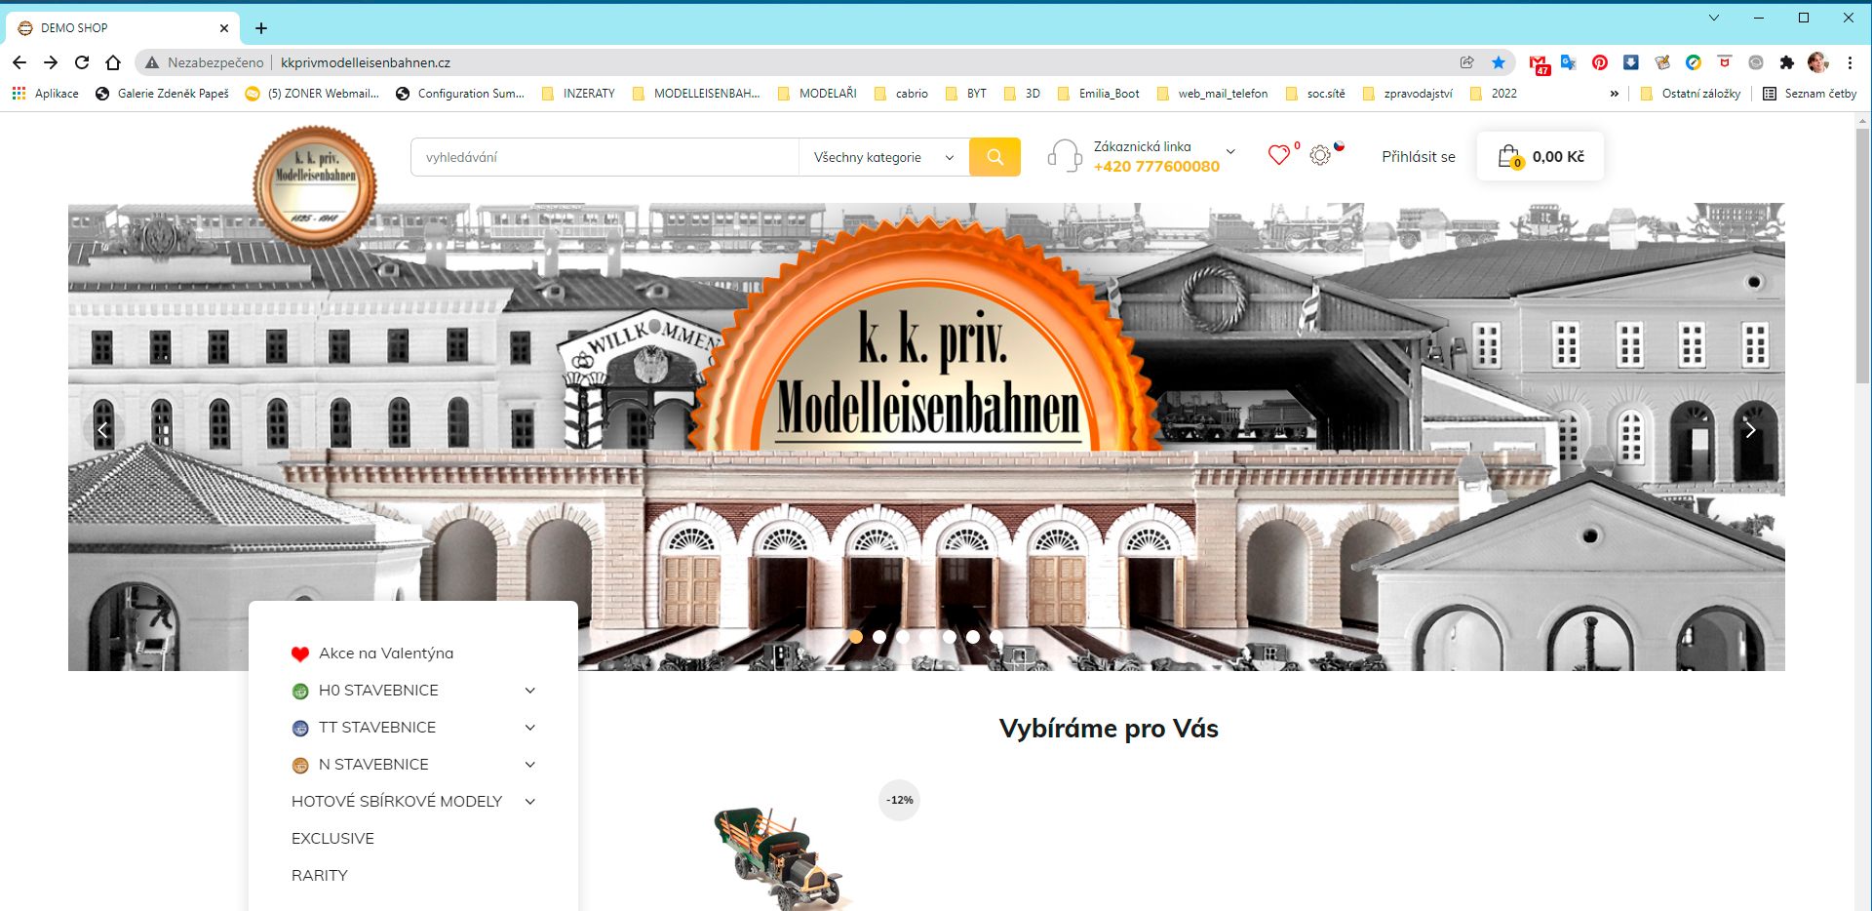Select the last carousel dot
The image size is (1872, 911).
click(x=996, y=637)
